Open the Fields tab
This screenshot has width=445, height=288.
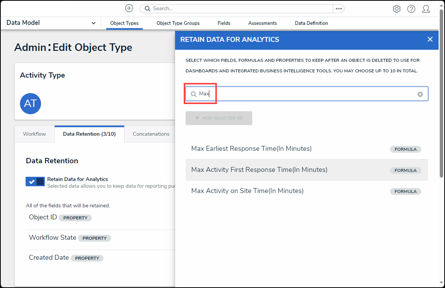point(224,23)
